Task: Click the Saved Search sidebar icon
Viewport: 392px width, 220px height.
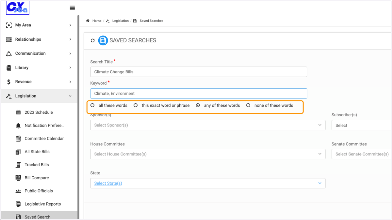Action: (x=18, y=217)
